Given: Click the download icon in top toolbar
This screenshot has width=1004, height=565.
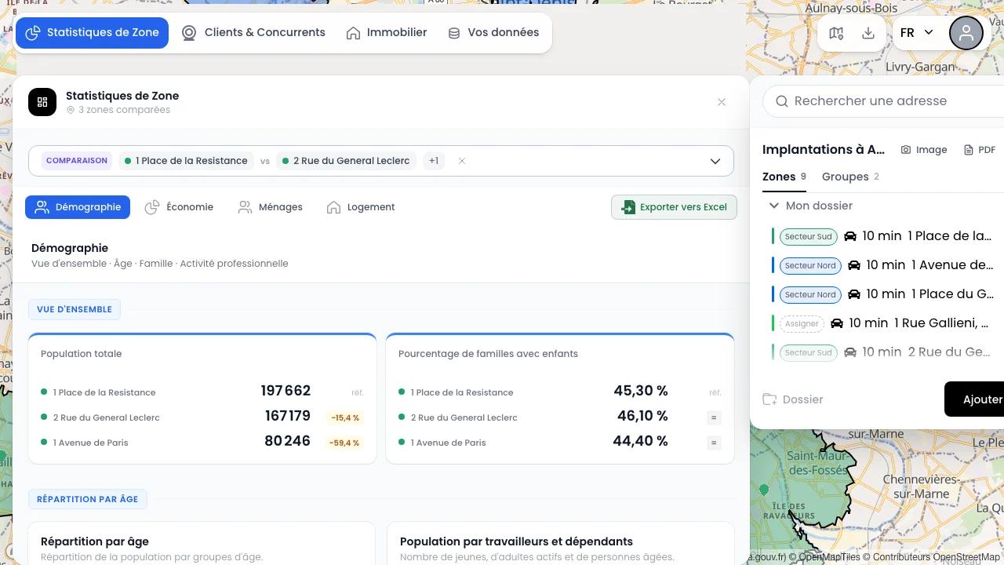Looking at the screenshot, I should tap(868, 33).
